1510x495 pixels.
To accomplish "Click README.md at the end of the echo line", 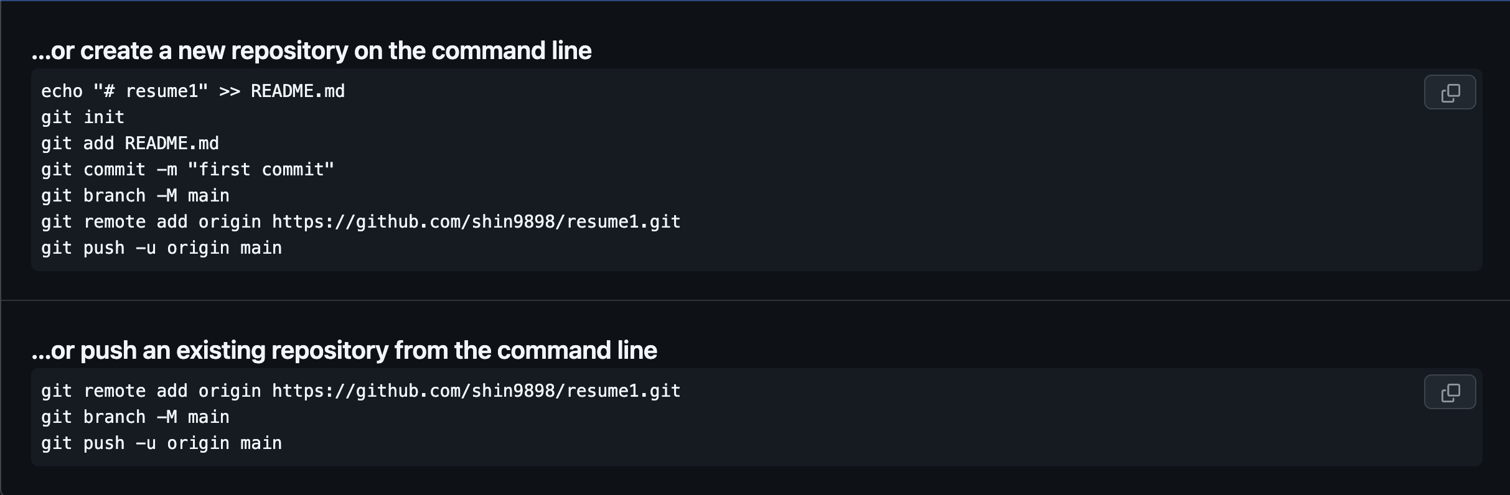I will pos(298,91).
